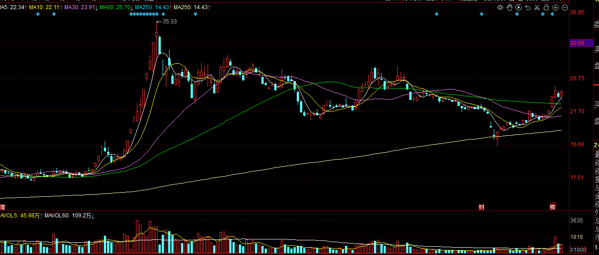Click the 11.61 axis price

tap(577, 177)
